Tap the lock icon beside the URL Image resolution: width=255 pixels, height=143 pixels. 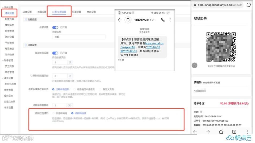195,5
